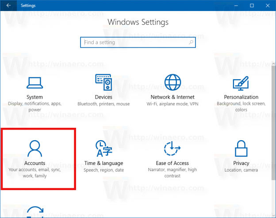Viewport: 276px width, 218px height.
Task: Click the magnifier icon in the search box
Action: tap(191, 42)
